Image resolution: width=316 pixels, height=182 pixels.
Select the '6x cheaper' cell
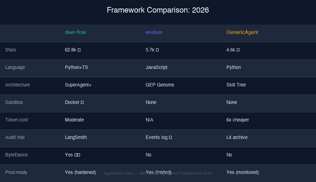click(238, 120)
